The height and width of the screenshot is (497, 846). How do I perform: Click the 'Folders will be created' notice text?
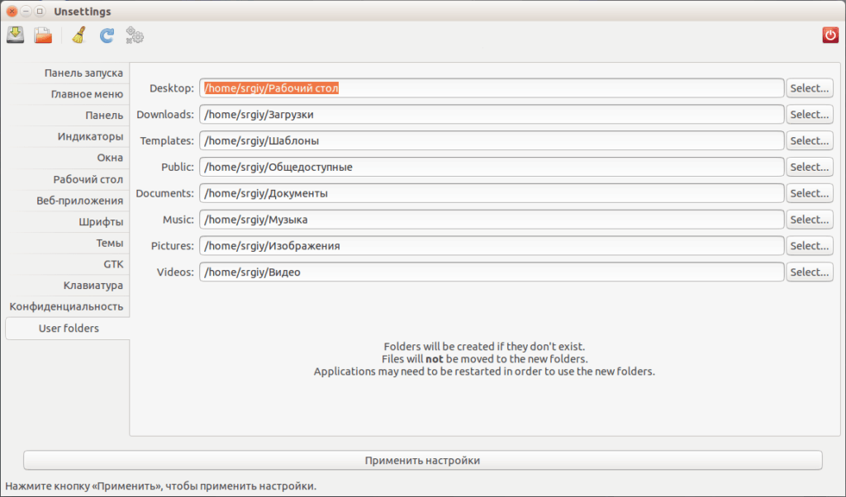click(484, 346)
